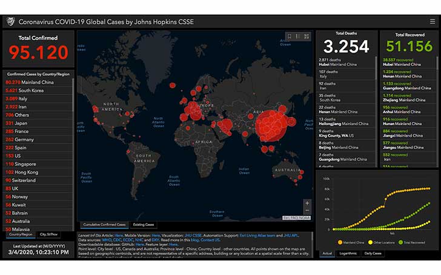441x275 pixels.
Task: Open the Feature layer Here link
Action: coord(173,244)
